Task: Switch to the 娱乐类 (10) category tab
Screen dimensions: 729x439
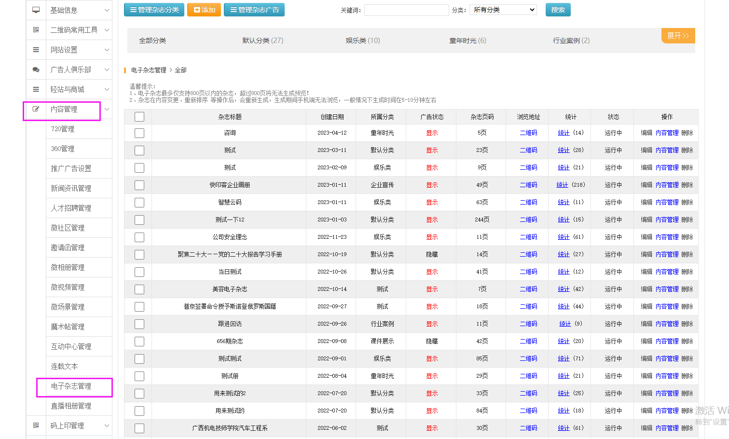Action: click(x=362, y=41)
